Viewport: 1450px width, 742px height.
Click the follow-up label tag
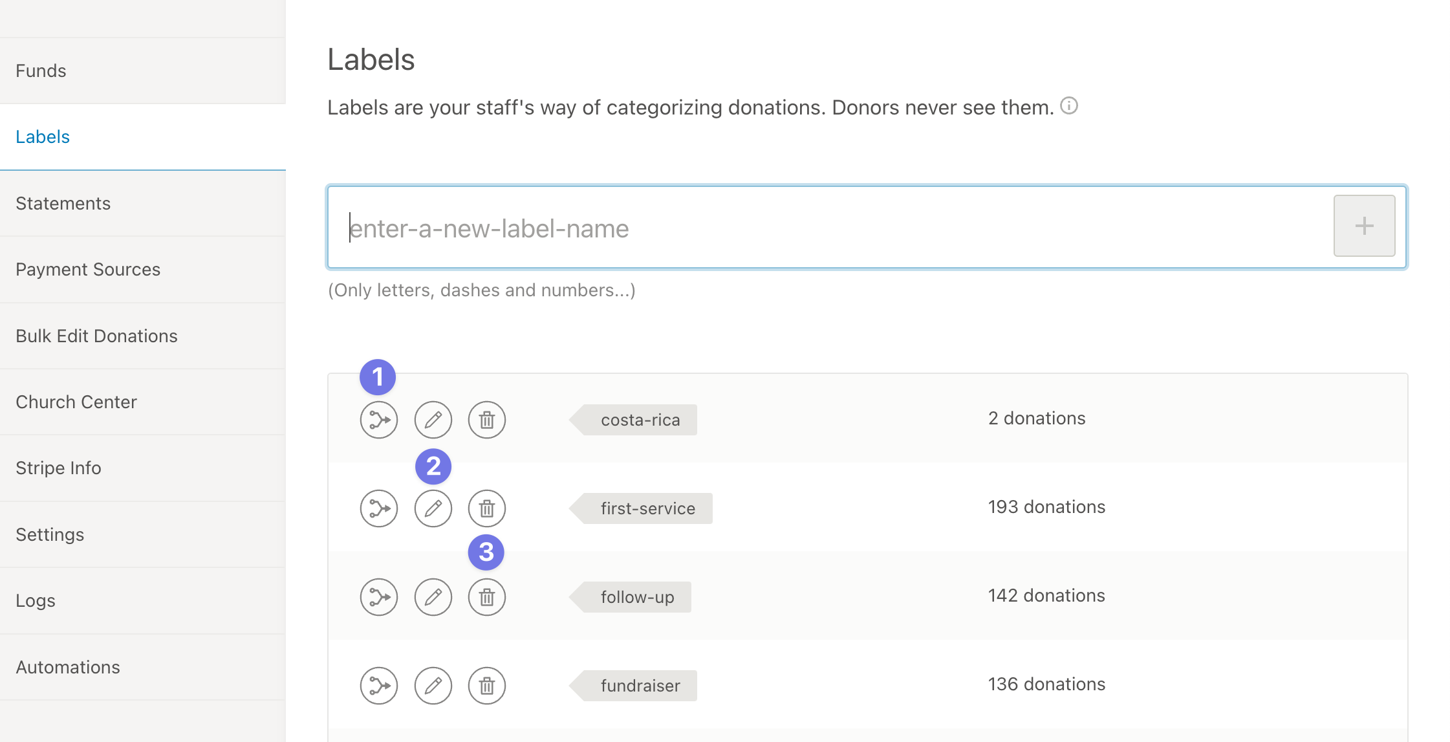coord(631,597)
